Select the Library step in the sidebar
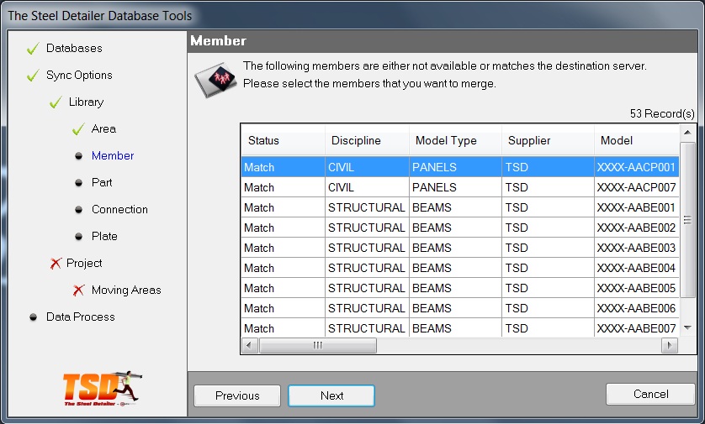 (87, 102)
